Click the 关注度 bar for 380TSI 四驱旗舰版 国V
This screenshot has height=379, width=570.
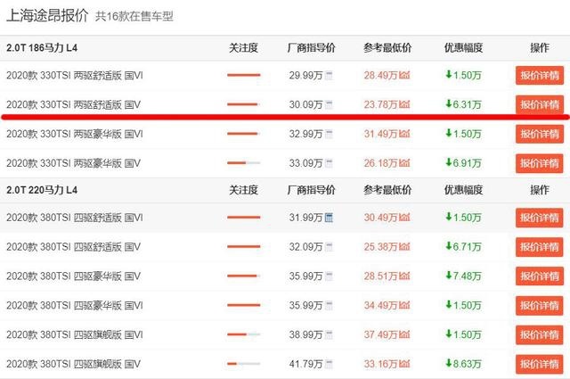[243, 364]
